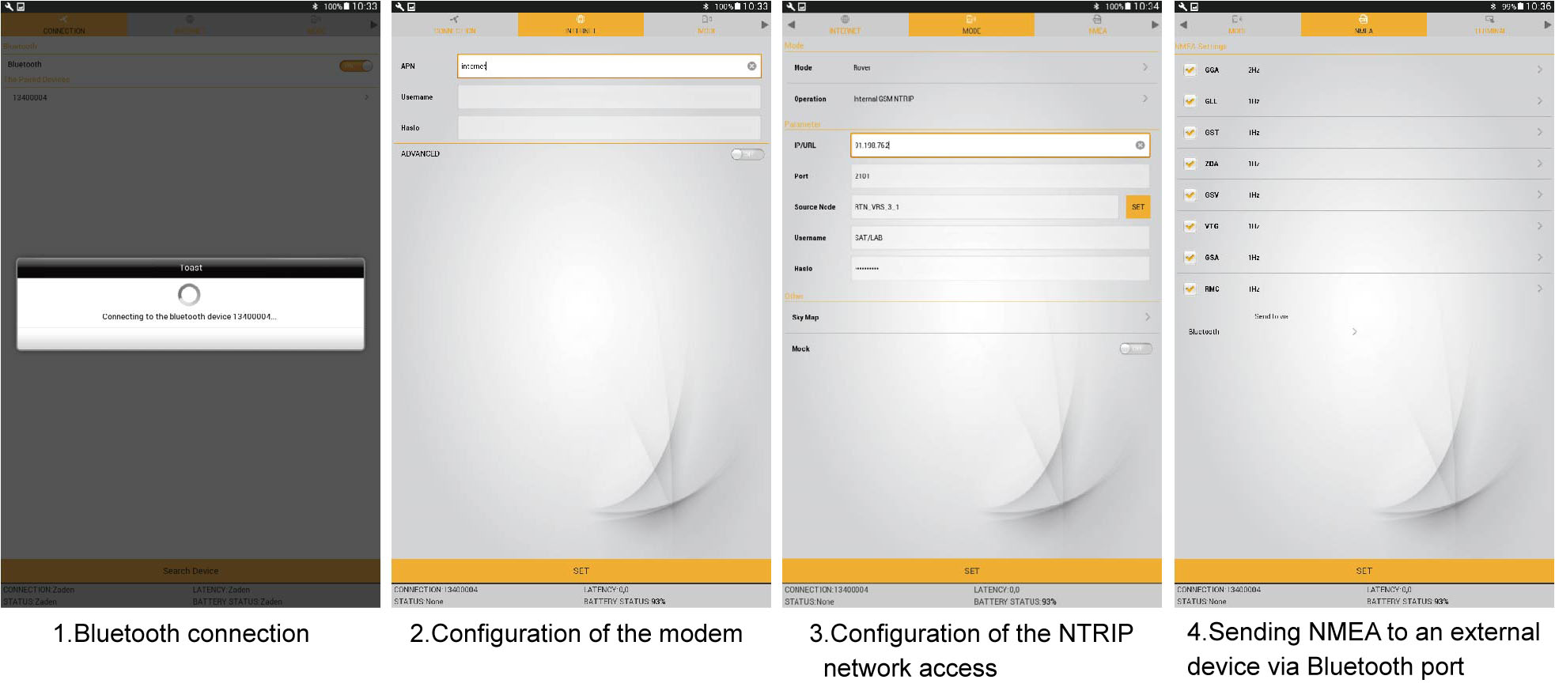Screen dimensions: 1555x687
Task: Click the Username field on the modem screen
Action: coord(609,96)
